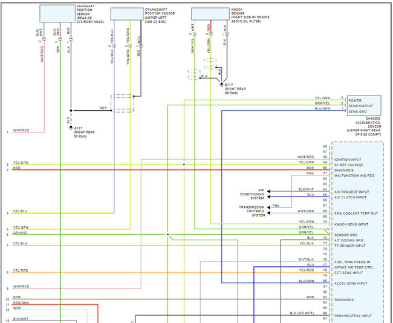
Task: Click the CRANKSHAFT POSITION SENSOR label
Action: 160,16
